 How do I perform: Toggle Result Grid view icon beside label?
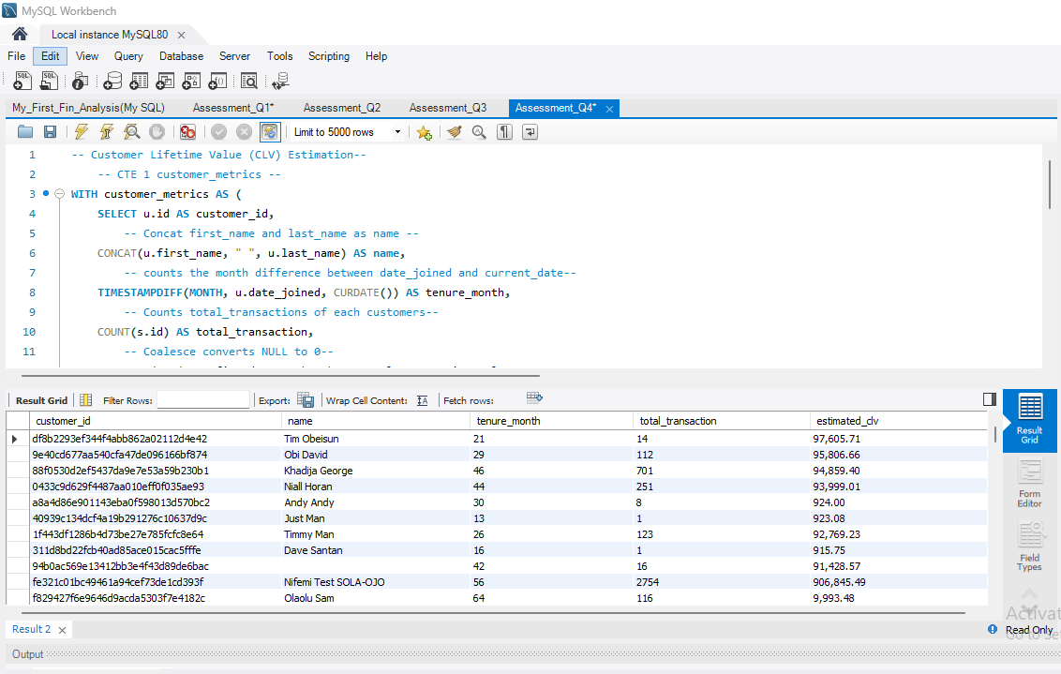pos(86,400)
